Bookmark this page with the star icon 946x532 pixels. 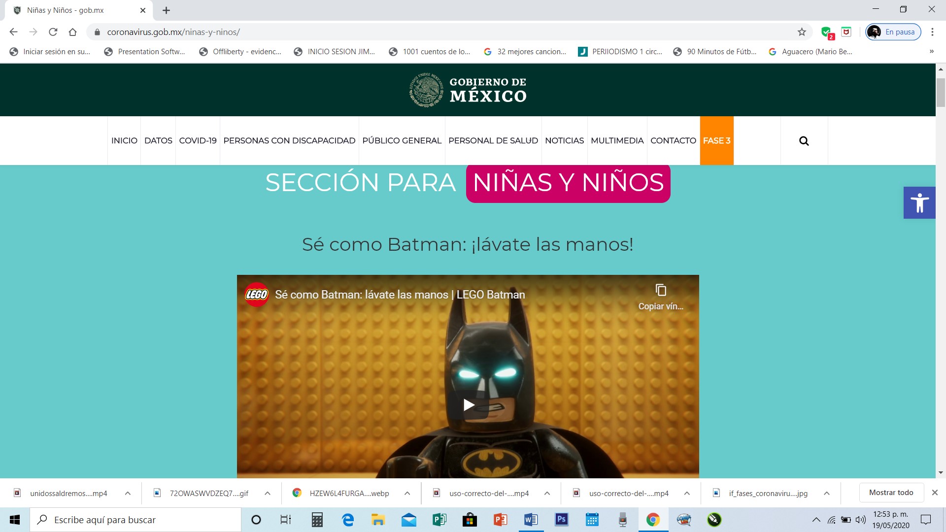click(x=802, y=32)
